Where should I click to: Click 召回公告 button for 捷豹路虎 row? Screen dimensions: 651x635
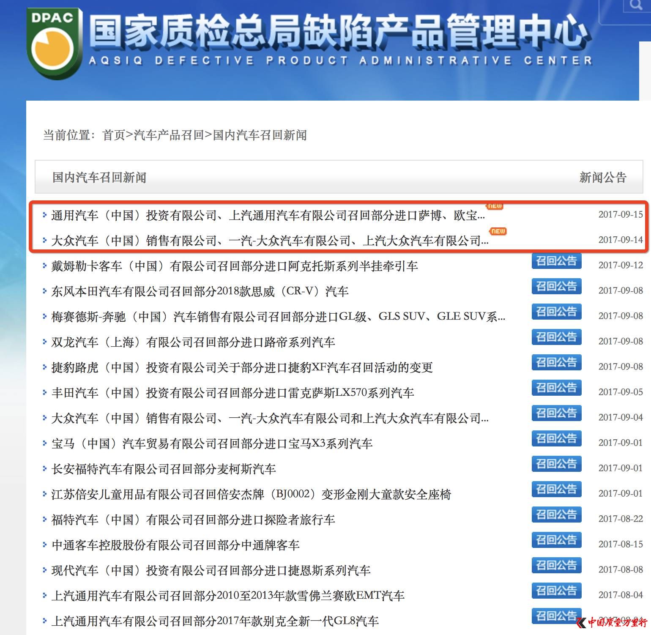[556, 362]
